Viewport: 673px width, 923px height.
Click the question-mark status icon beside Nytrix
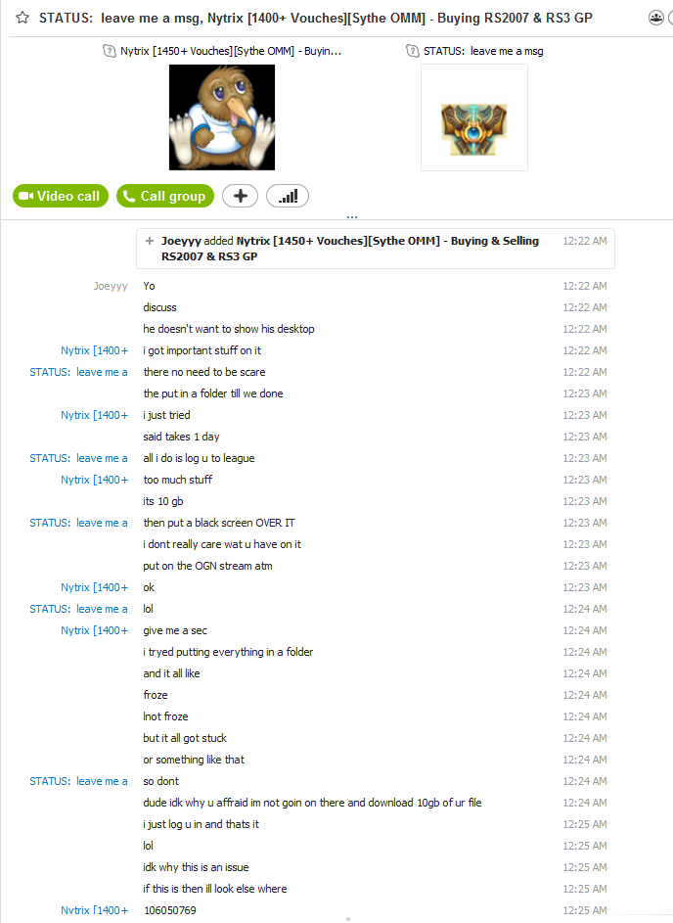[110, 51]
